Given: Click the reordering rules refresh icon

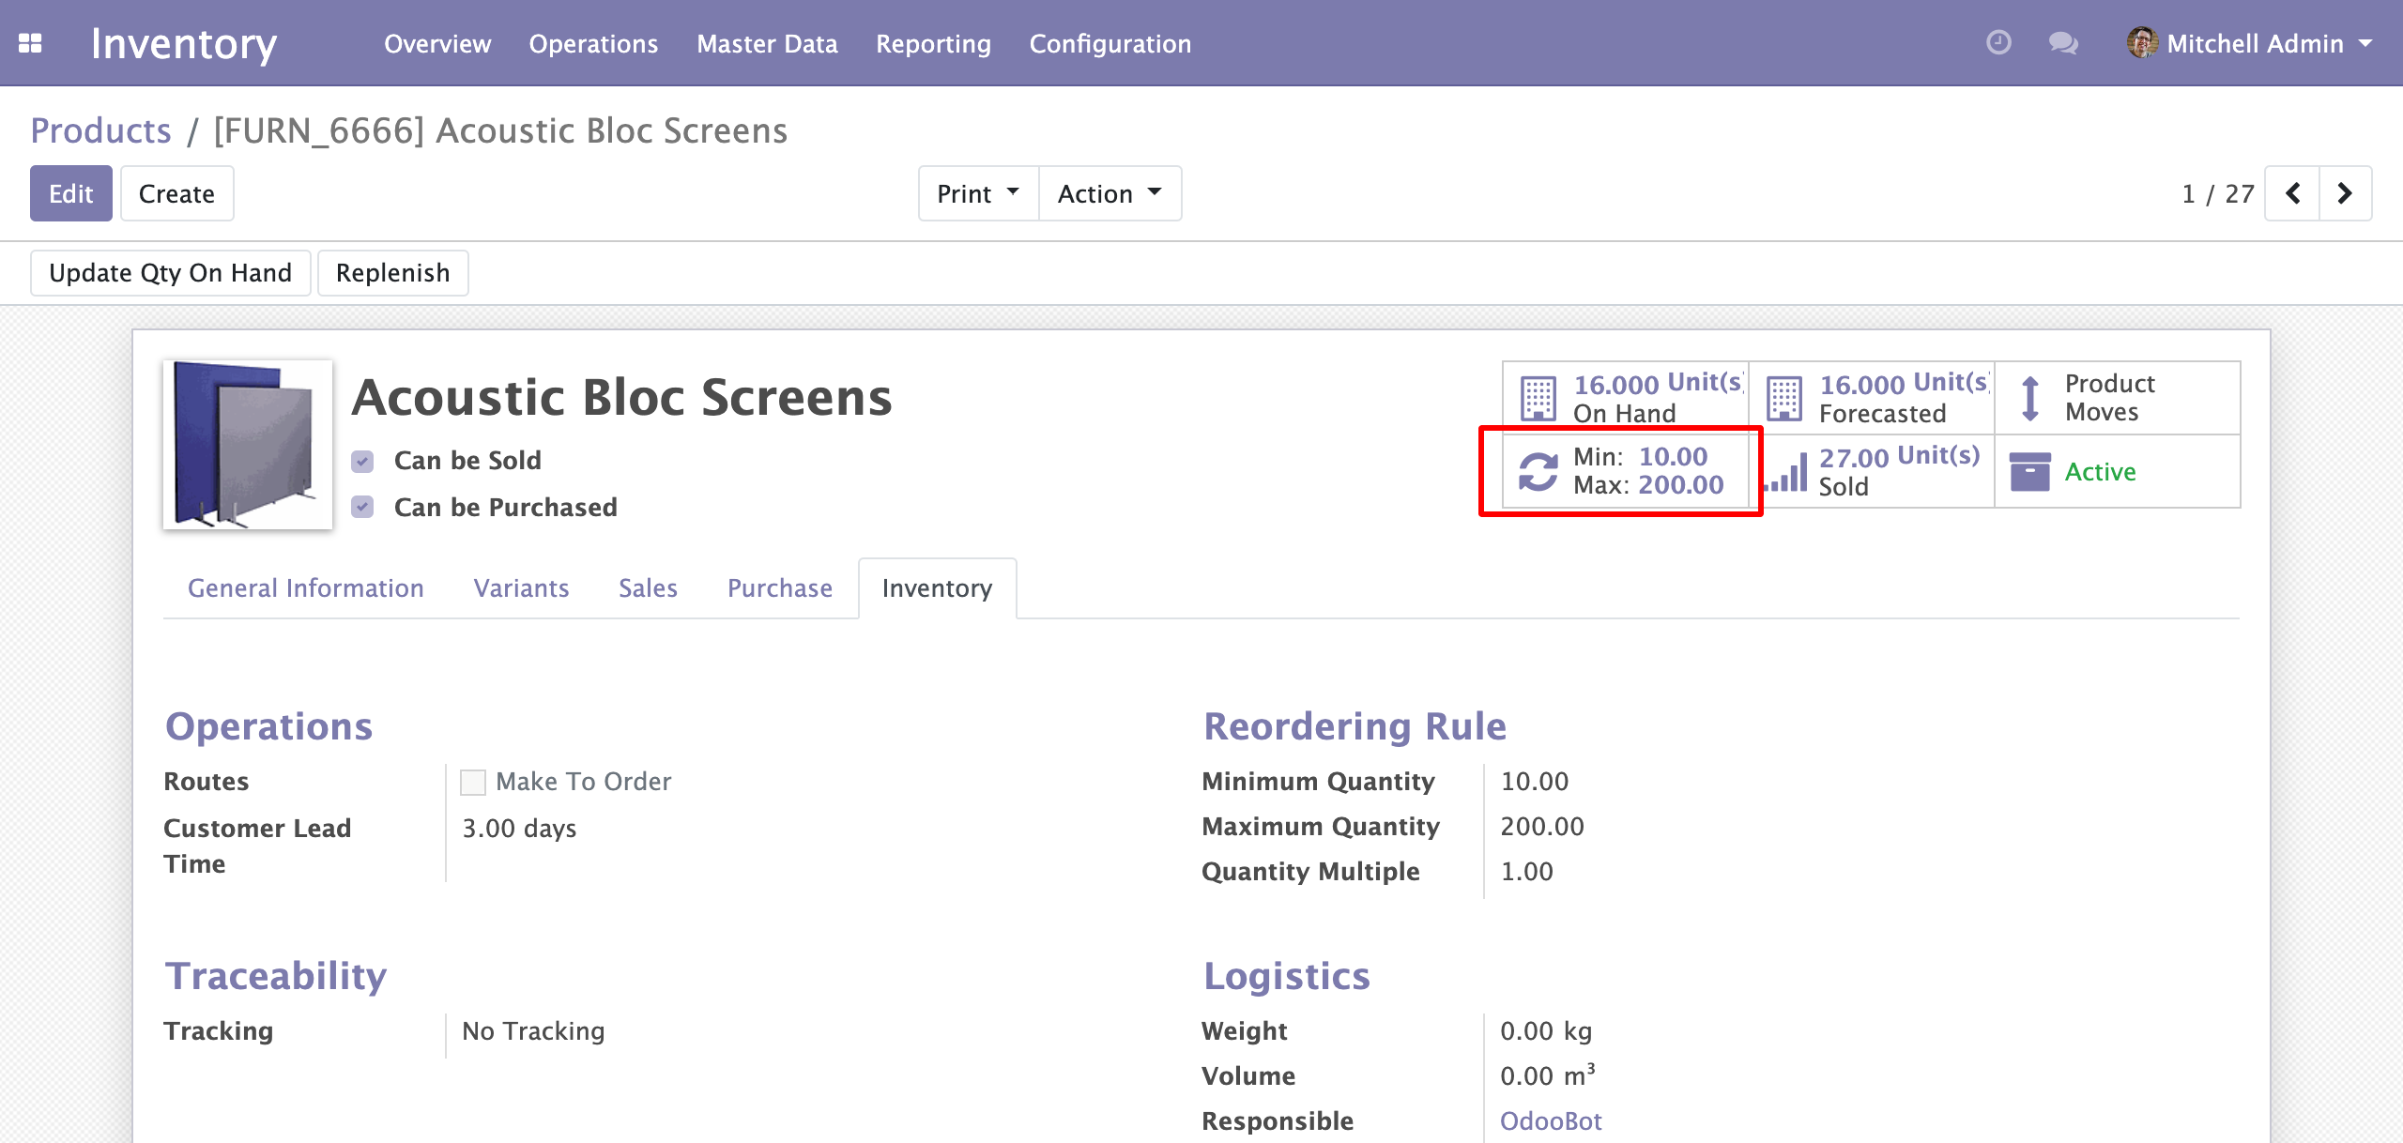Looking at the screenshot, I should click(x=1538, y=471).
